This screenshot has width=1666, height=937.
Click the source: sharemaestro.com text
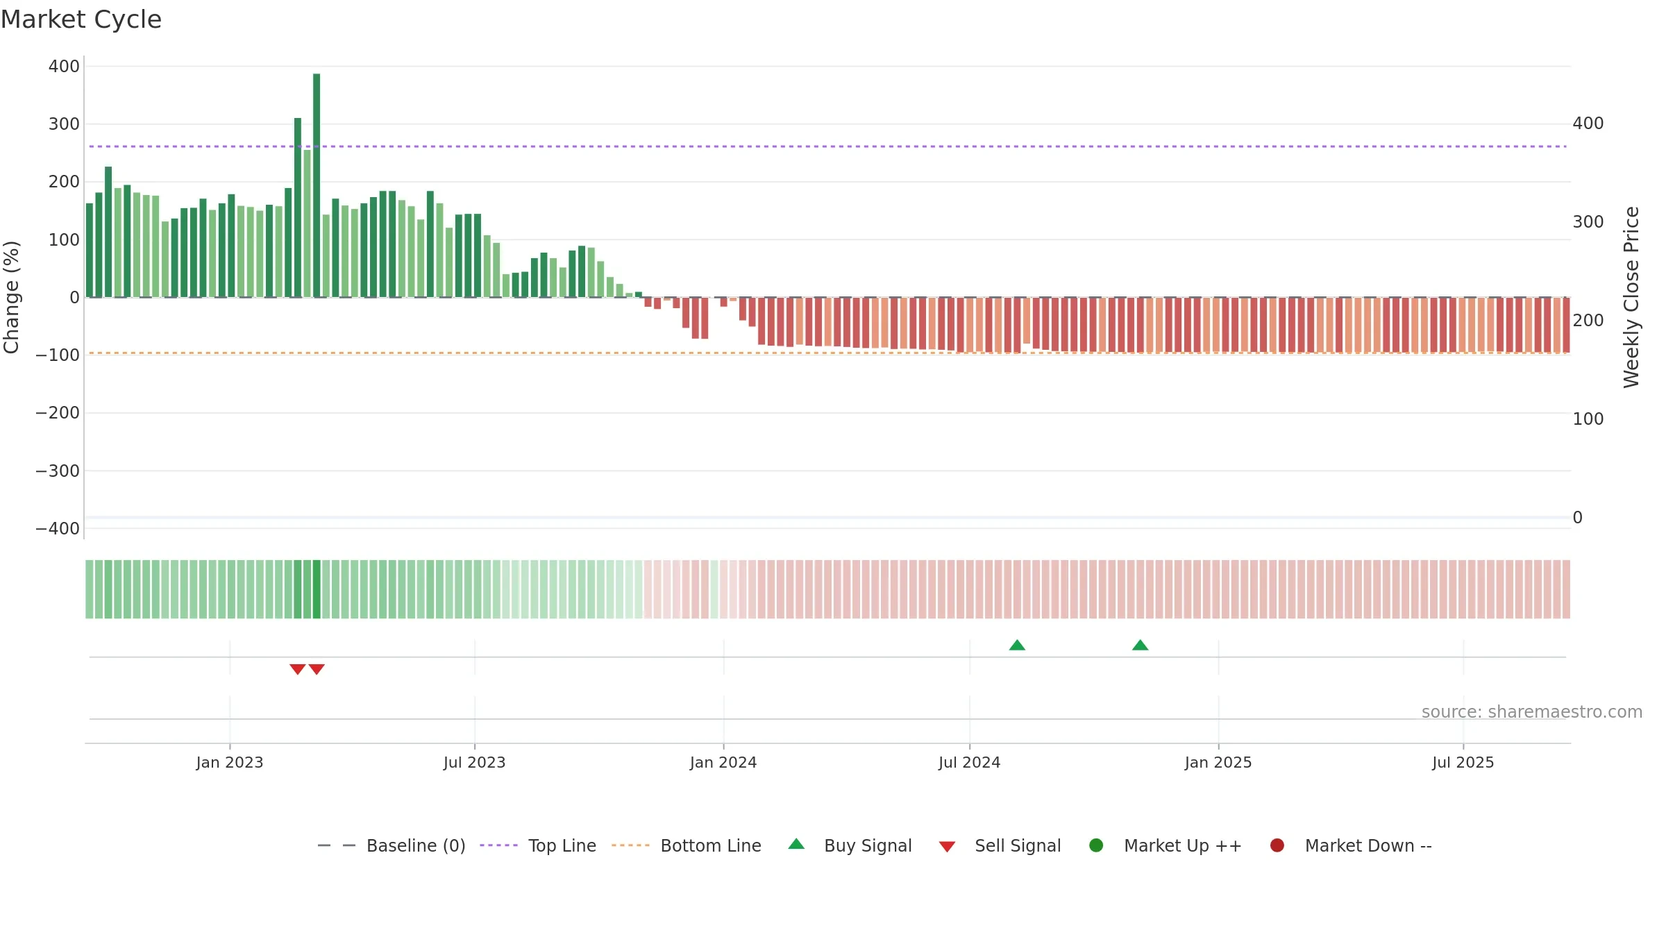coord(1532,712)
